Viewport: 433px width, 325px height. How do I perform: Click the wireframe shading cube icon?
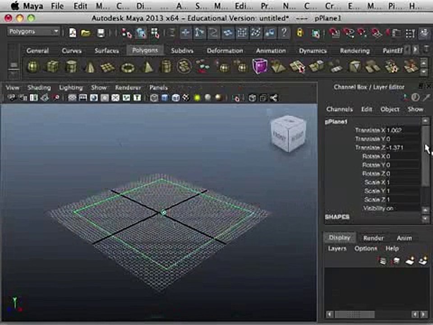pos(154,98)
